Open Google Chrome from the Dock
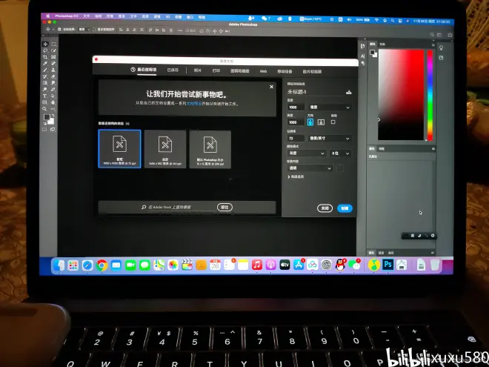Image resolution: width=489 pixels, height=367 pixels. [x=102, y=265]
